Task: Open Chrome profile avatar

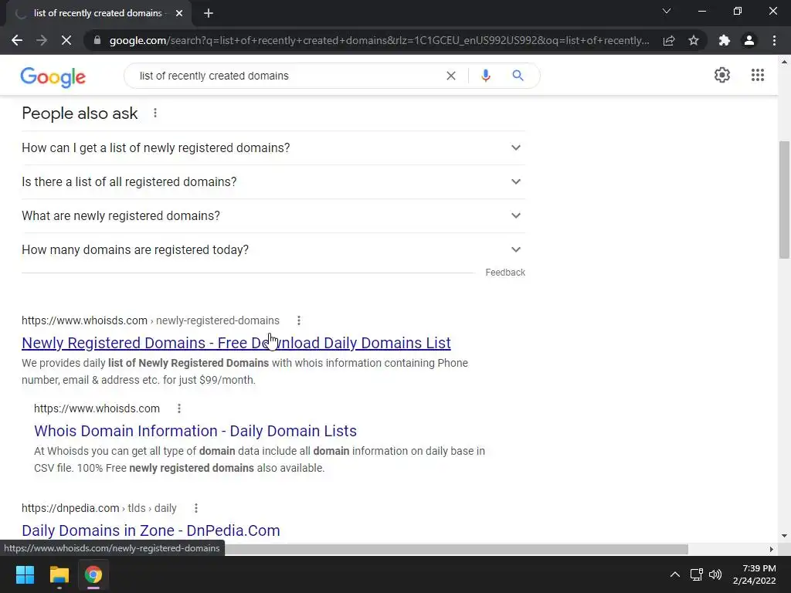Action: click(x=749, y=40)
